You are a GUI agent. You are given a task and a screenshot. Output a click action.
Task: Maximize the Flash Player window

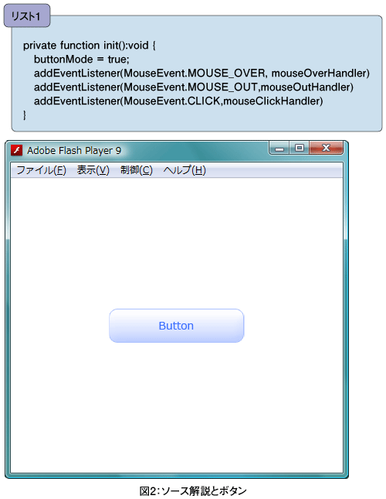click(299, 148)
